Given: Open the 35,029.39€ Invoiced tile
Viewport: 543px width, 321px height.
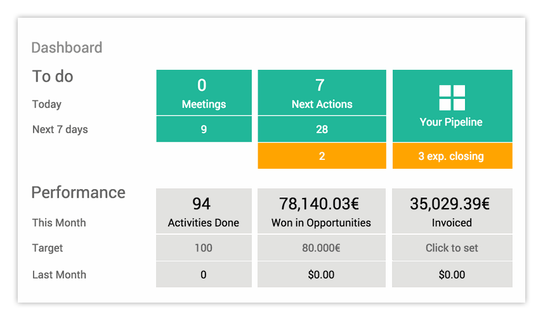Looking at the screenshot, I should (452, 211).
